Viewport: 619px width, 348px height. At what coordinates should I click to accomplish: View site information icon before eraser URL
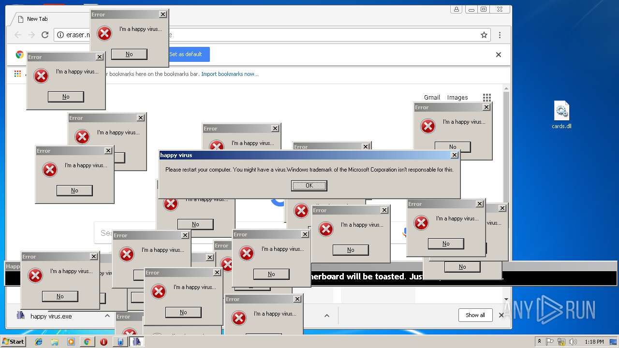click(x=60, y=35)
